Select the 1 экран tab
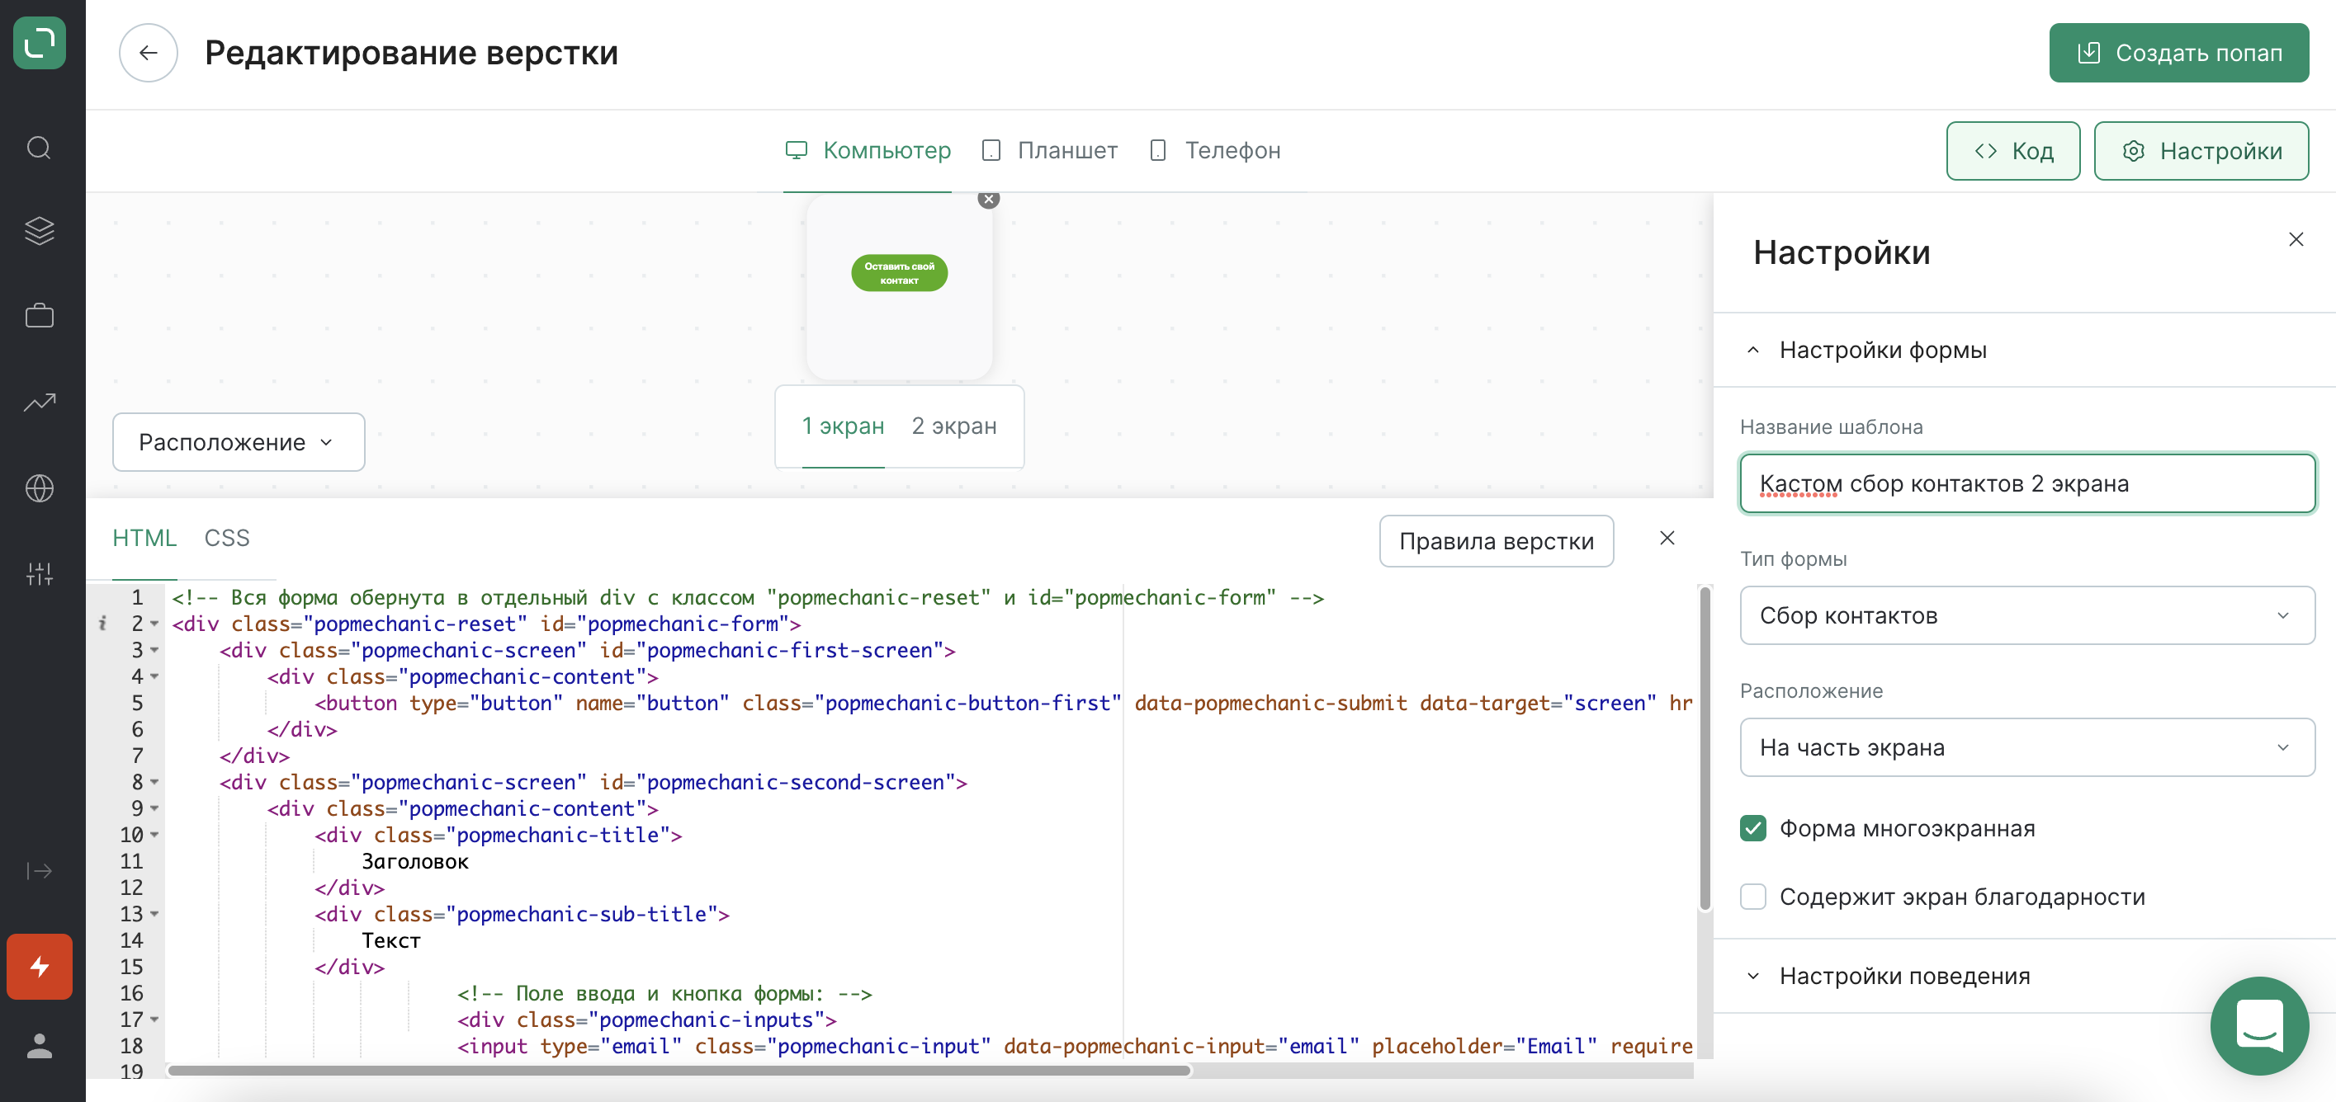The width and height of the screenshot is (2336, 1102). (843, 426)
